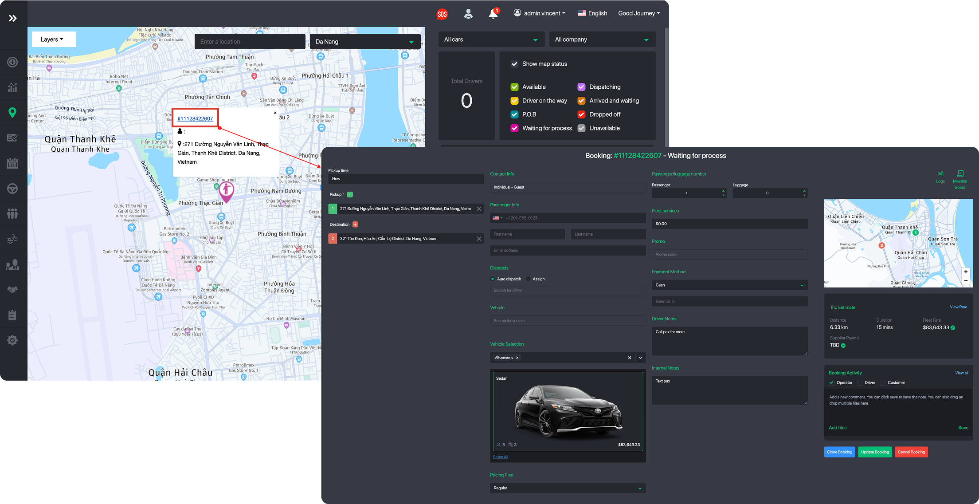Open settings gear in the sidebar

[12, 340]
